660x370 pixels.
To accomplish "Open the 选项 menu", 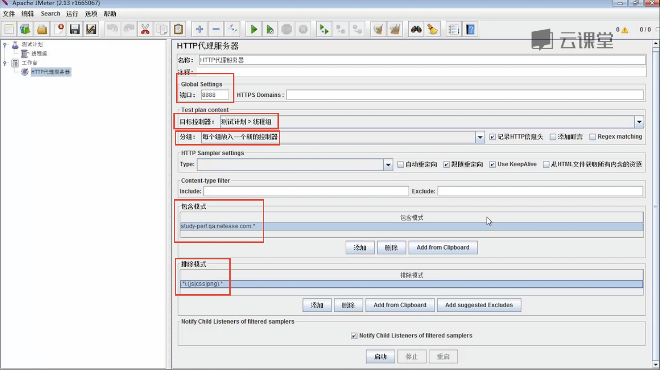I will pyautogui.click(x=91, y=14).
